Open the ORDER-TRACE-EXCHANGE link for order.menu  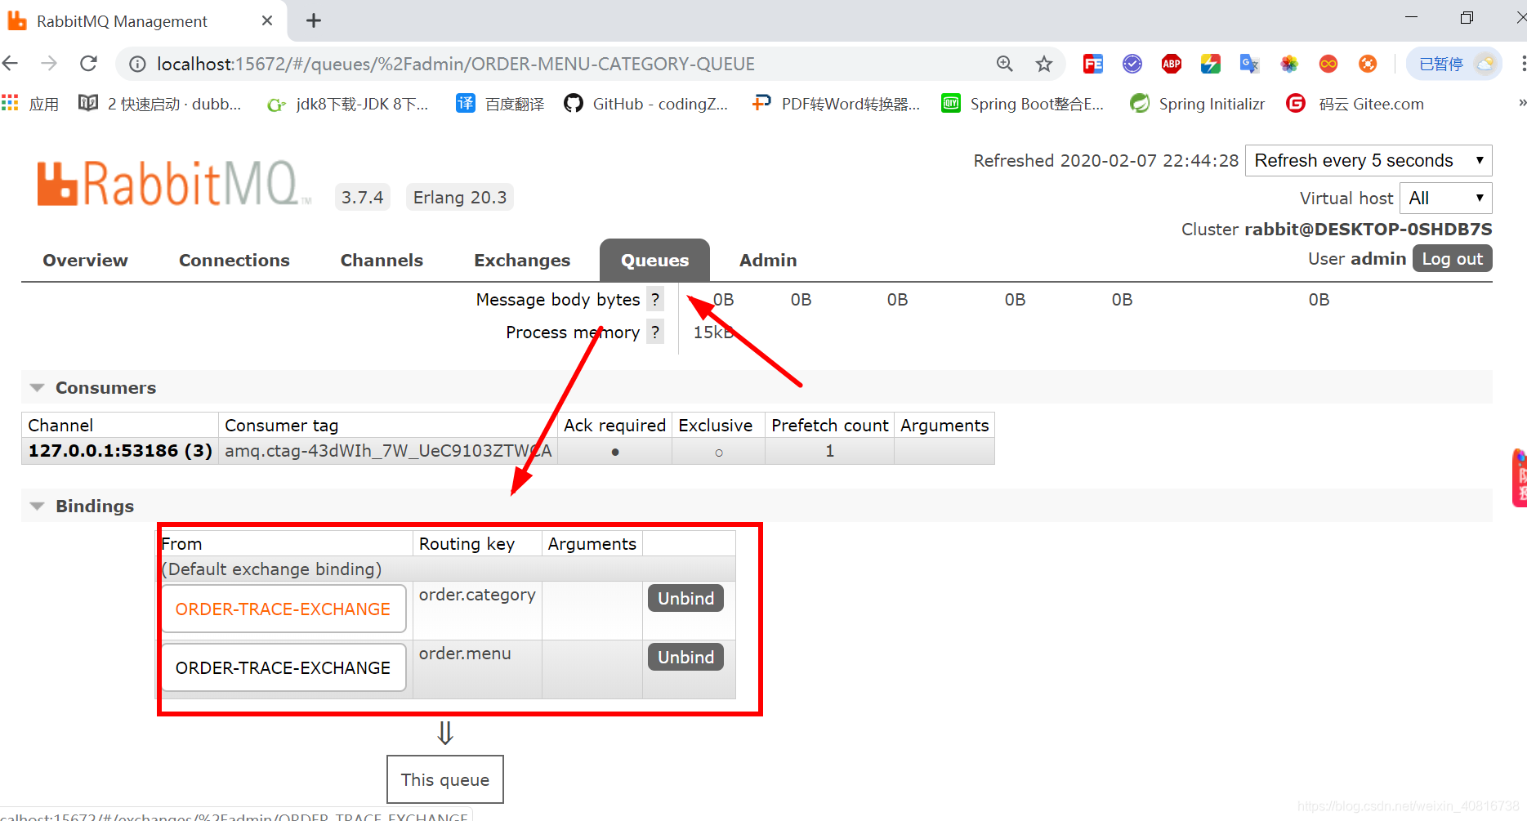coord(283,667)
